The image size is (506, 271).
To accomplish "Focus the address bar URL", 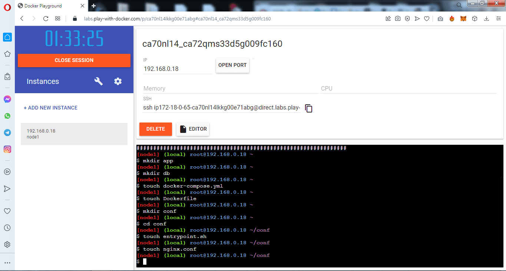I will (x=177, y=19).
